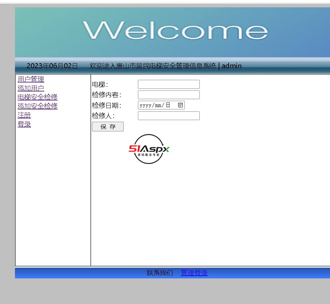Click the admin username text
Viewport: 330px width, 304px height.
tap(232, 66)
